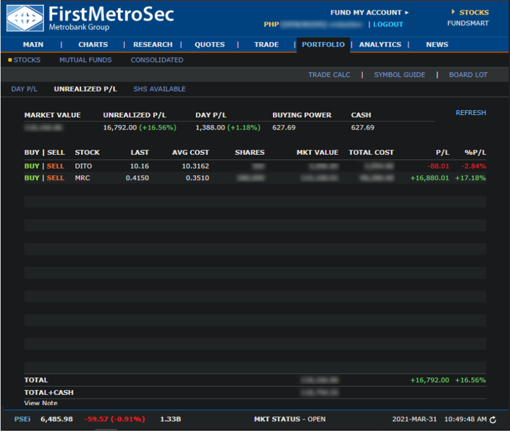Click DITO last price 10.16
Image resolution: width=510 pixels, height=432 pixels.
coord(139,166)
